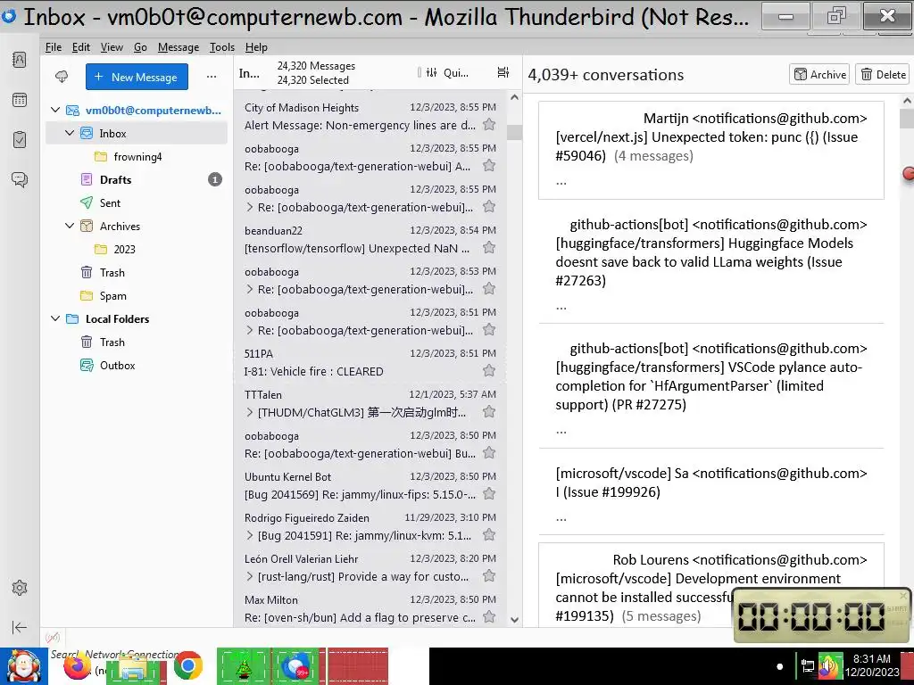Open the File menu
This screenshot has height=685, width=914.
click(53, 47)
